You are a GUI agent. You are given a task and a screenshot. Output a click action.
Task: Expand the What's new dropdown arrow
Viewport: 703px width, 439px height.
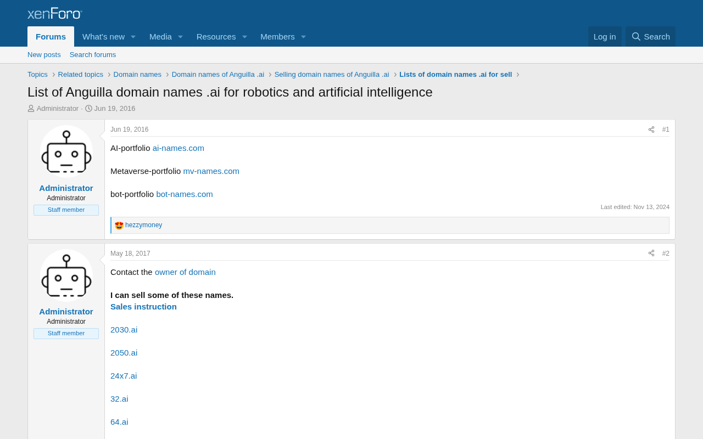pyautogui.click(x=133, y=37)
